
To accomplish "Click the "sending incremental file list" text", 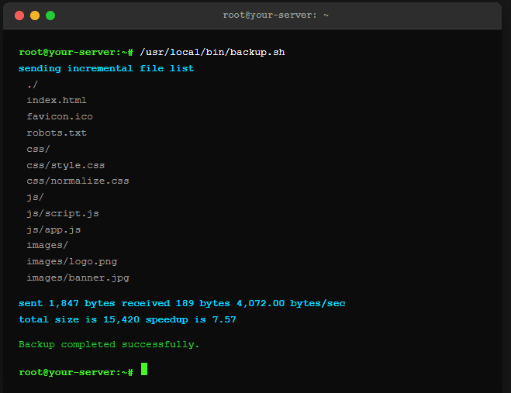I will [x=106, y=68].
